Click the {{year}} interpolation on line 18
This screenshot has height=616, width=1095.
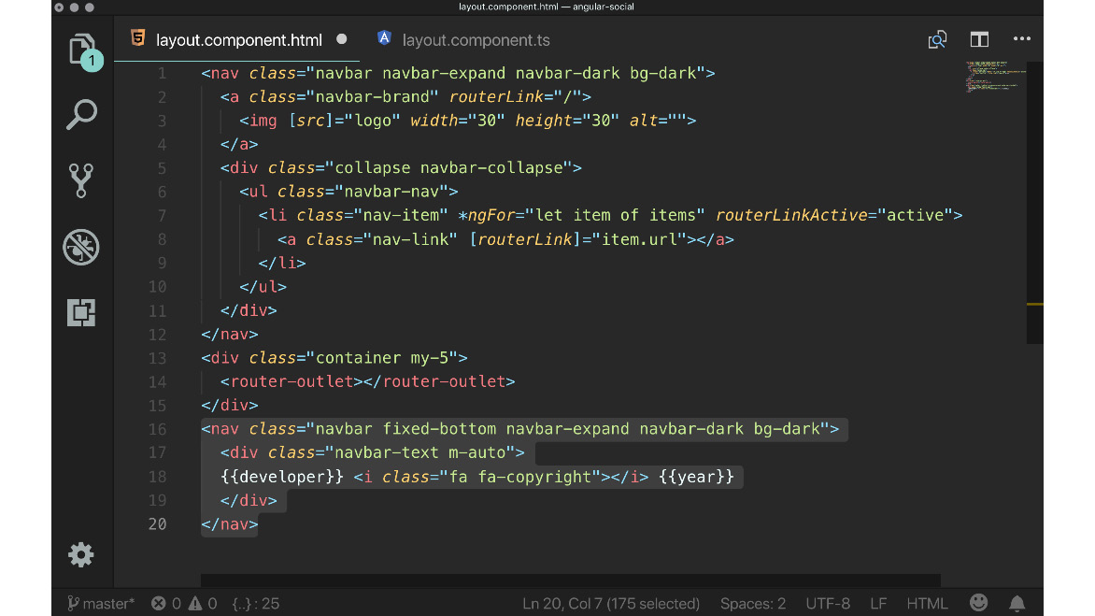pos(696,477)
